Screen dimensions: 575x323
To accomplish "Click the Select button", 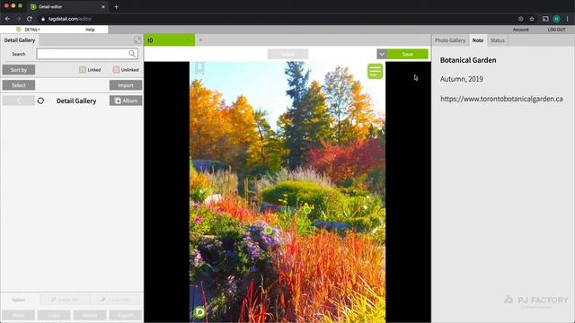I will point(19,85).
